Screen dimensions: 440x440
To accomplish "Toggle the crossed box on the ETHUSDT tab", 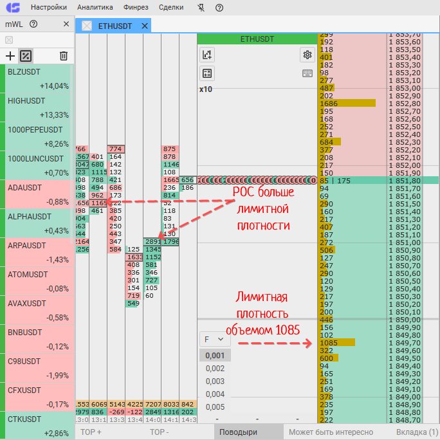I will [x=87, y=26].
